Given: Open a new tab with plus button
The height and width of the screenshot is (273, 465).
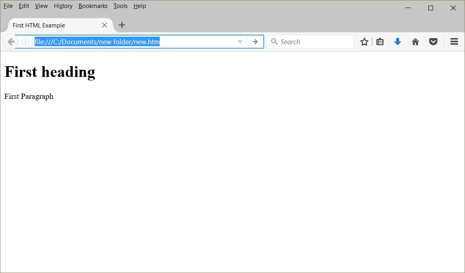Looking at the screenshot, I should click(x=122, y=25).
